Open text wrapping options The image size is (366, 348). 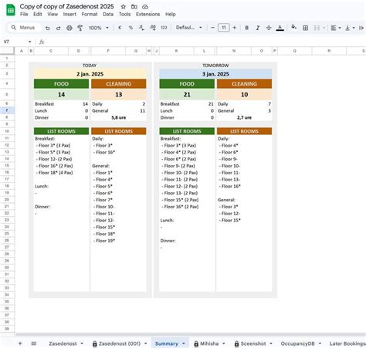pos(361,28)
